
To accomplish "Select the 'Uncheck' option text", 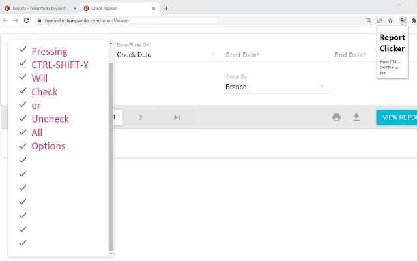I will pyautogui.click(x=50, y=119).
